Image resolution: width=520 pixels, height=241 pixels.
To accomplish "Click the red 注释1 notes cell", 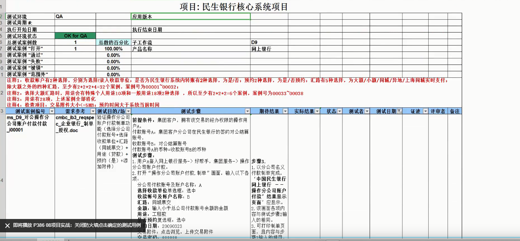I will point(234,93).
